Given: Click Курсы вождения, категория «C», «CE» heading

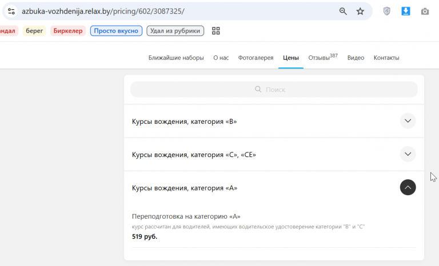Looking at the screenshot, I should pyautogui.click(x=194, y=155).
